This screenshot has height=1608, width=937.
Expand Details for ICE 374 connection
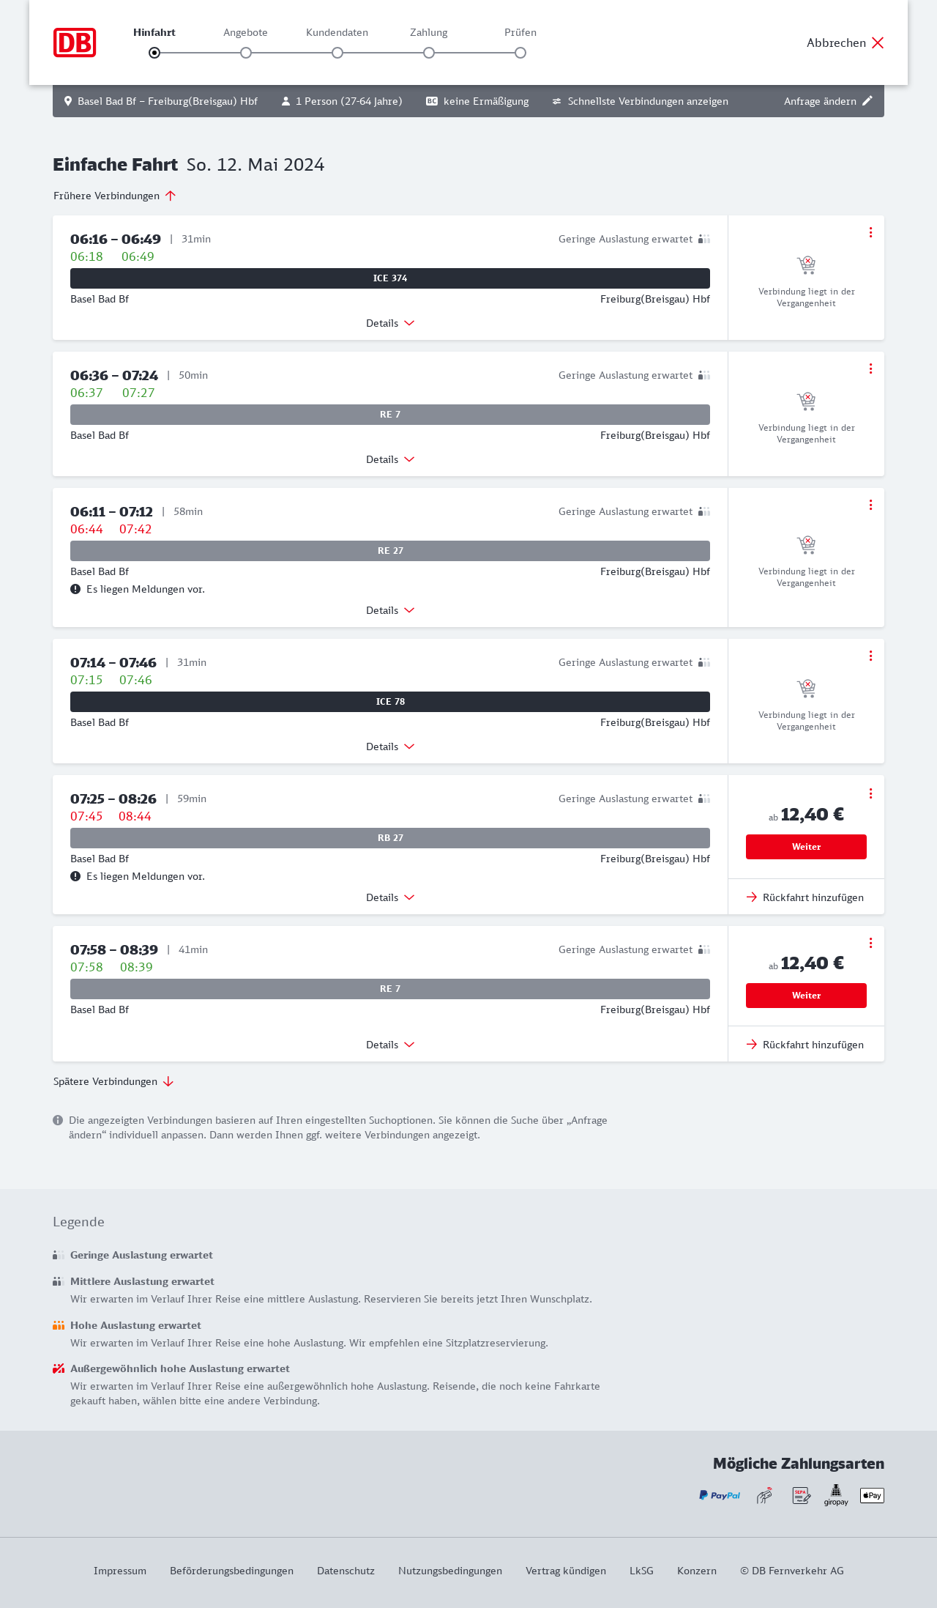[x=390, y=323]
